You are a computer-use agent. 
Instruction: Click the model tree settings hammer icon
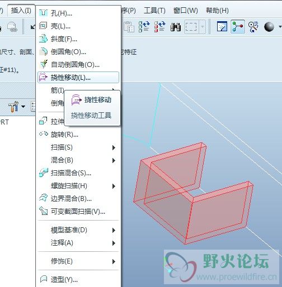pyautogui.click(x=13, y=107)
